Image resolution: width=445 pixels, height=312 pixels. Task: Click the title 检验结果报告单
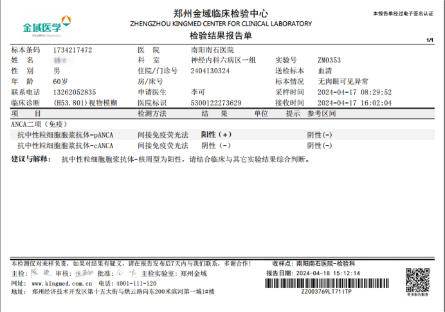point(221,36)
